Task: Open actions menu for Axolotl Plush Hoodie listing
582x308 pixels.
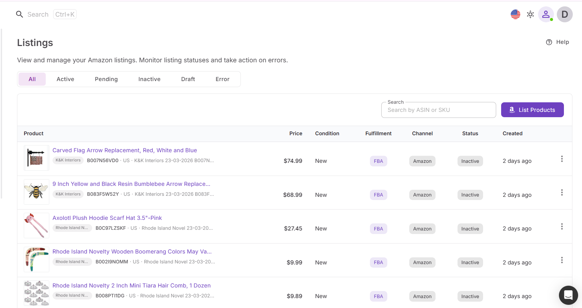Action: (x=562, y=227)
